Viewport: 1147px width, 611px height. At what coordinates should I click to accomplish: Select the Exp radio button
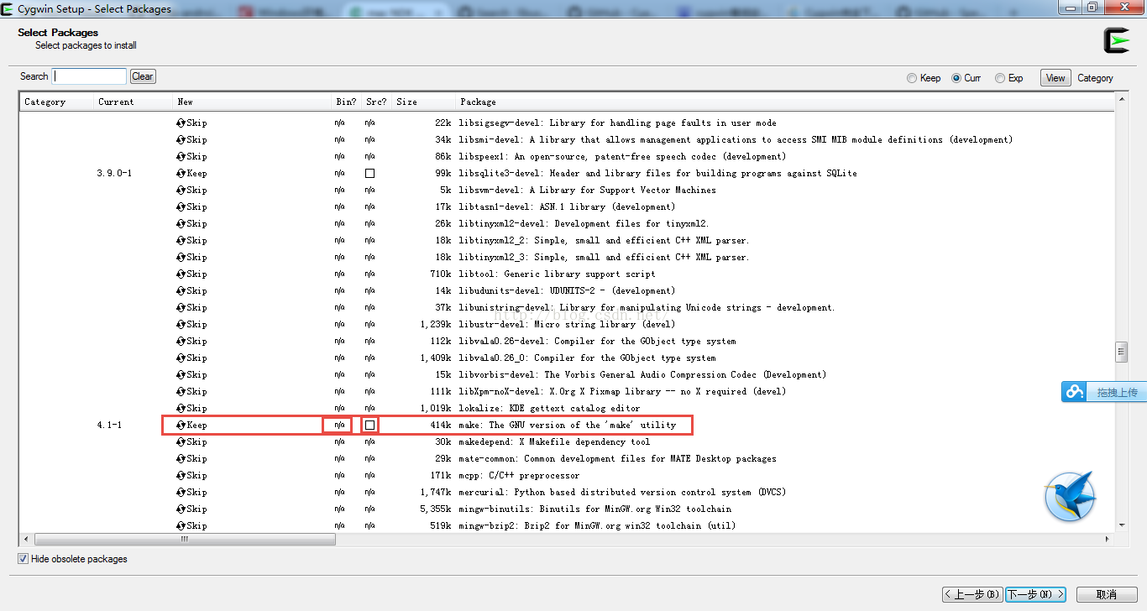click(1000, 78)
